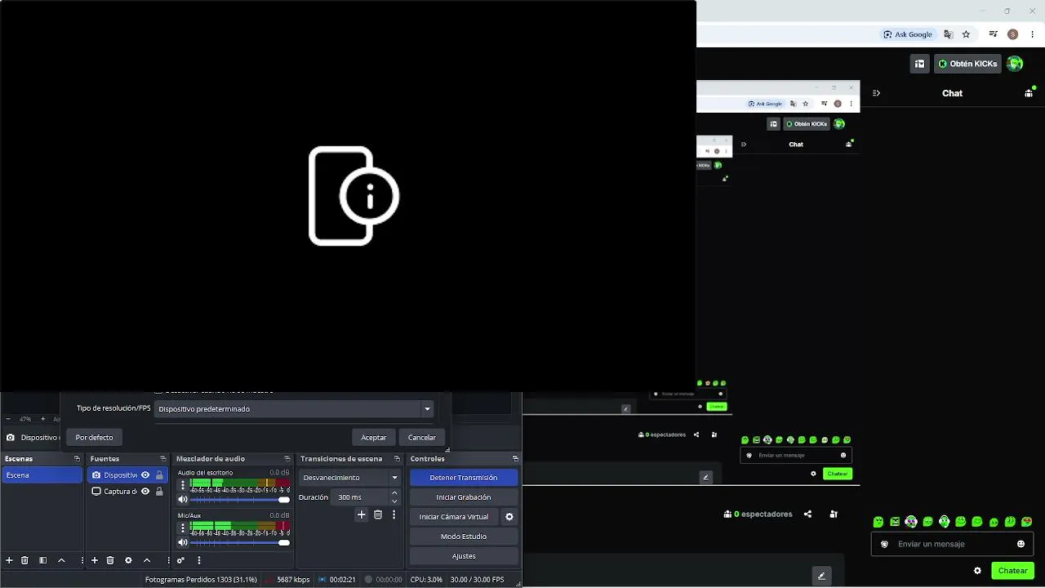The height and width of the screenshot is (588, 1045).
Task: Increase Duración with the up arrow
Action: click(x=394, y=493)
